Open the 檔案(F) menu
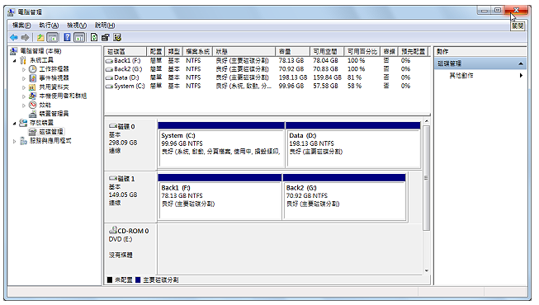Viewport: 539px width, 305px height. pyautogui.click(x=21, y=26)
